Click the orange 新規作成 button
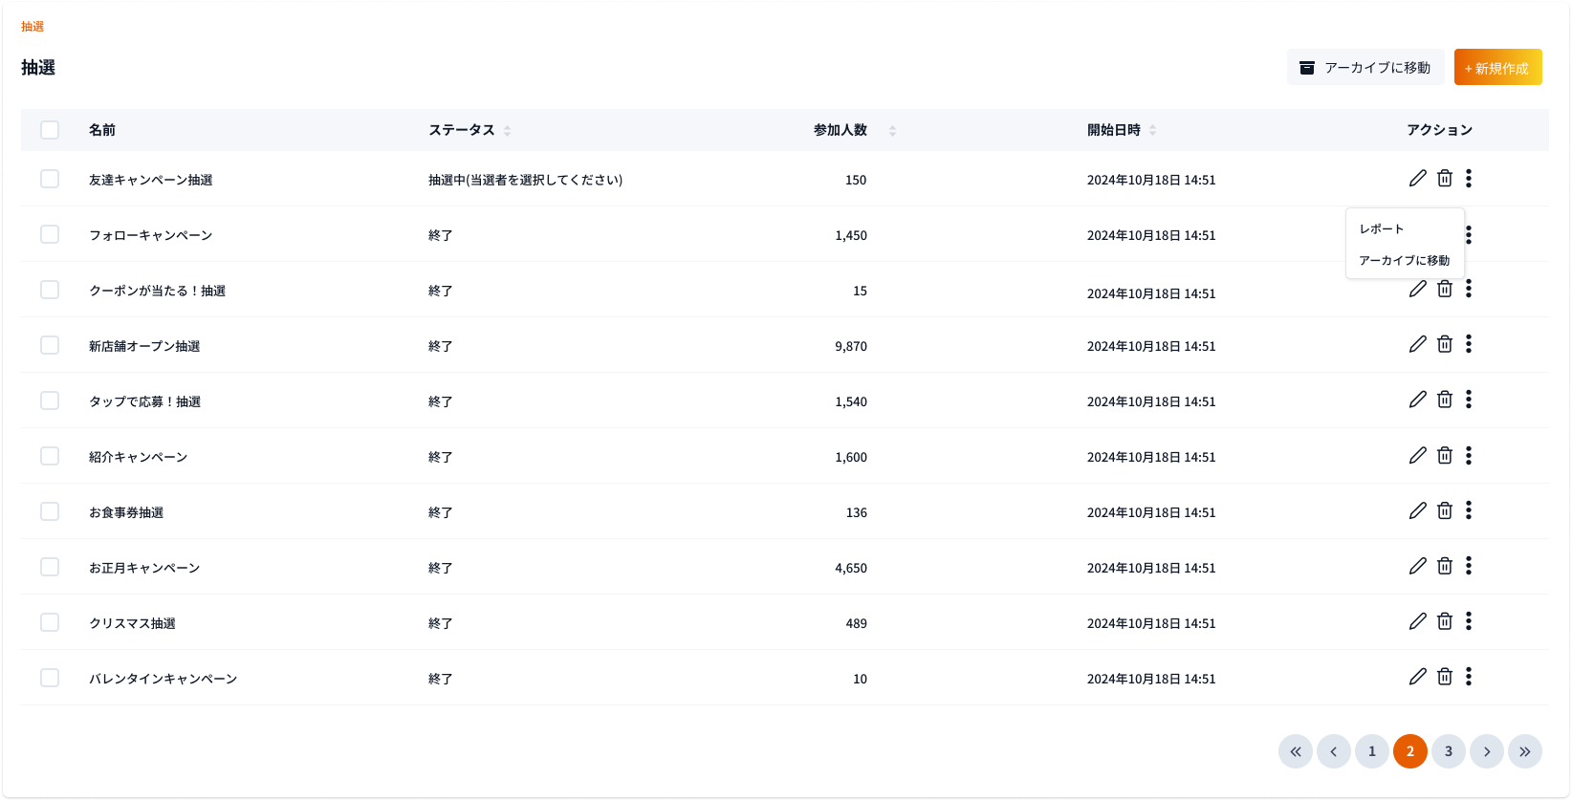 (x=1497, y=68)
